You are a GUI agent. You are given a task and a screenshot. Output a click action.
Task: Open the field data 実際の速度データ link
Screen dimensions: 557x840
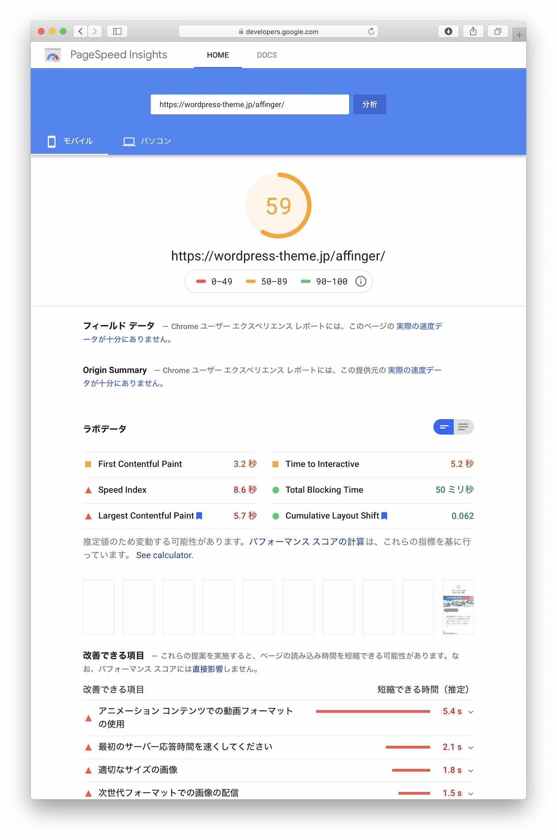(x=419, y=326)
